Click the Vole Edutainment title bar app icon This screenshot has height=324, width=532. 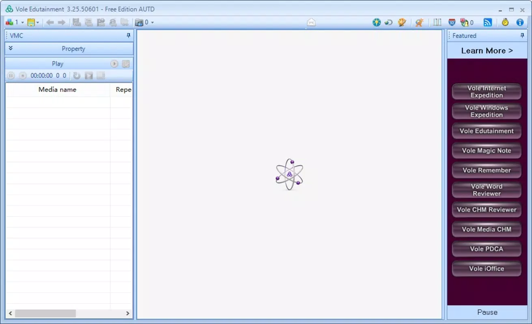click(9, 9)
